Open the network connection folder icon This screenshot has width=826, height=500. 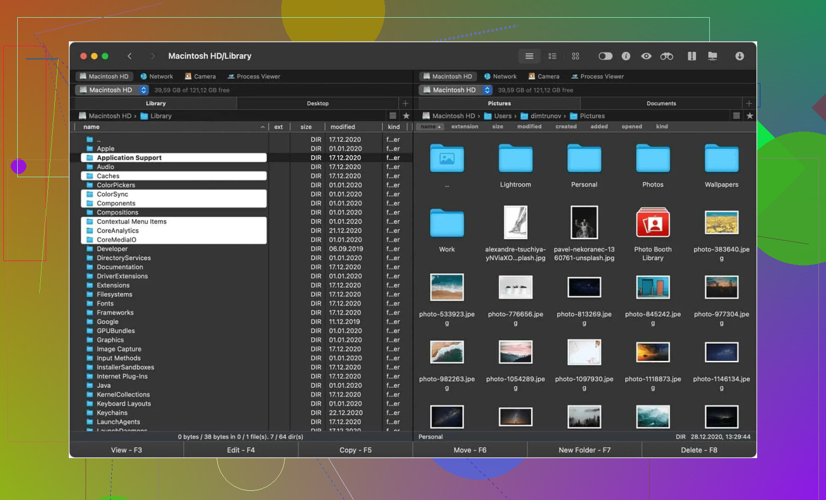(x=713, y=56)
